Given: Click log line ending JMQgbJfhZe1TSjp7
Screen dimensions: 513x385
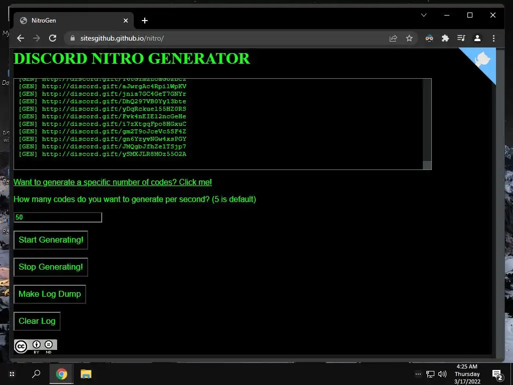Looking at the screenshot, I should coord(102,147).
